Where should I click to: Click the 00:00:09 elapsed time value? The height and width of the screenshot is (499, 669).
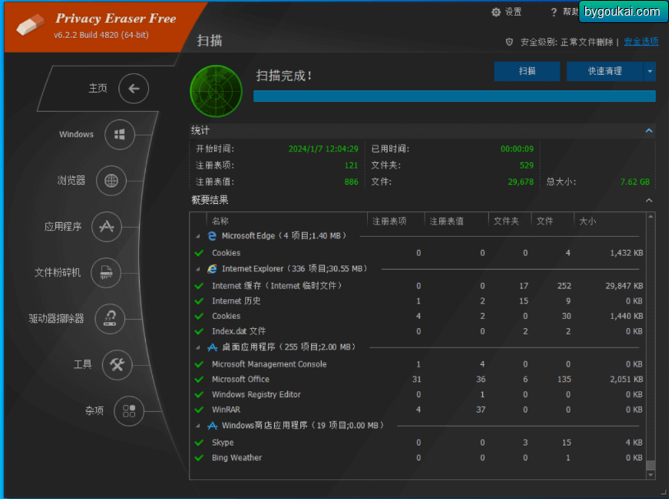tap(517, 149)
